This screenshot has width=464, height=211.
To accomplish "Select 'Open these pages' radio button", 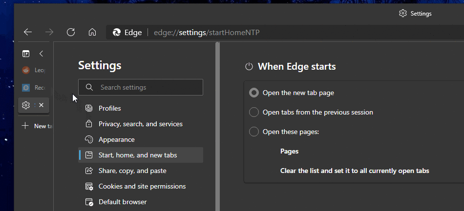I will pyautogui.click(x=254, y=132).
